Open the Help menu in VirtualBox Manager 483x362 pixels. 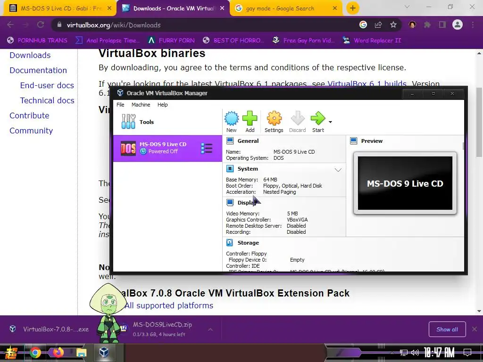click(x=162, y=105)
